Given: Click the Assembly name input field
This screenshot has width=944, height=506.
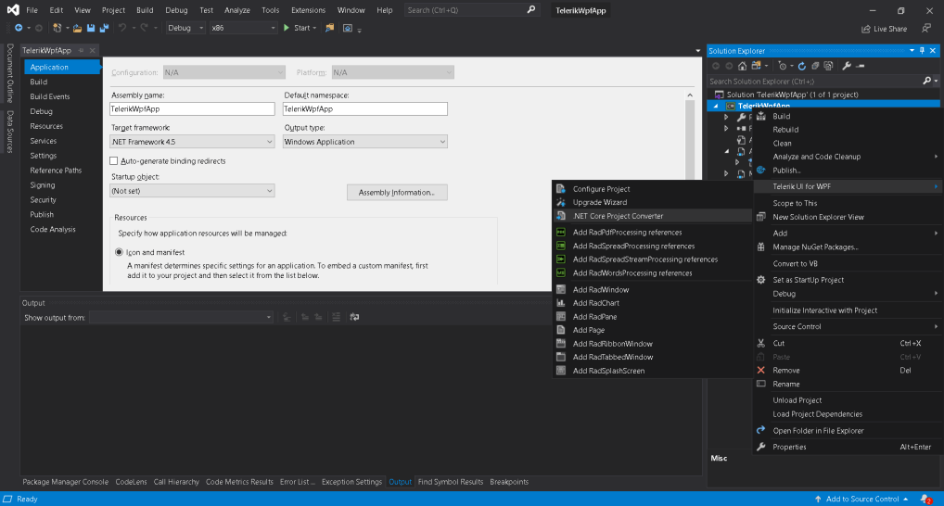Looking at the screenshot, I should click(192, 109).
